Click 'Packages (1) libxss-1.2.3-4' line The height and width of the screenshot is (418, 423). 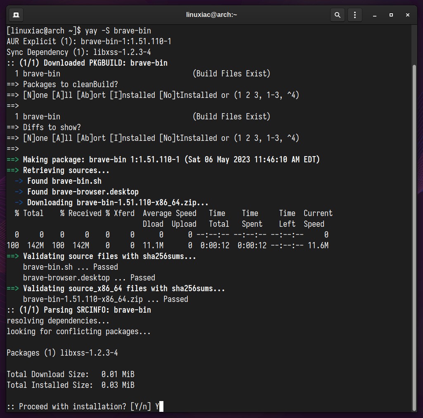(x=62, y=353)
